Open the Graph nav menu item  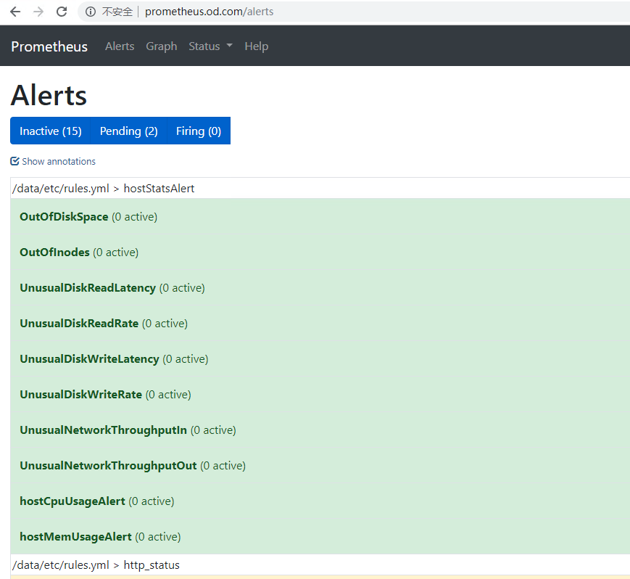(x=161, y=46)
